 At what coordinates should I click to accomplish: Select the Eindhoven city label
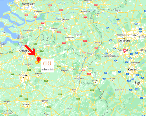tap(70, 38)
